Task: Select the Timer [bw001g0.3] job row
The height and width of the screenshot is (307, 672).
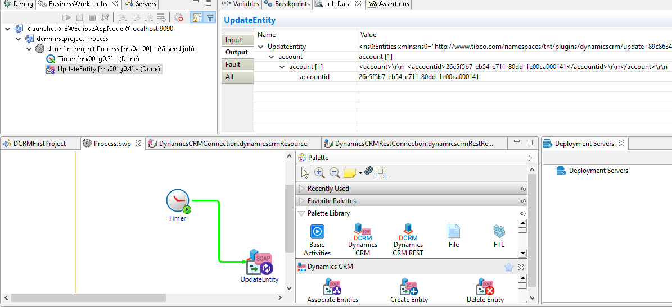Action: tap(92, 58)
